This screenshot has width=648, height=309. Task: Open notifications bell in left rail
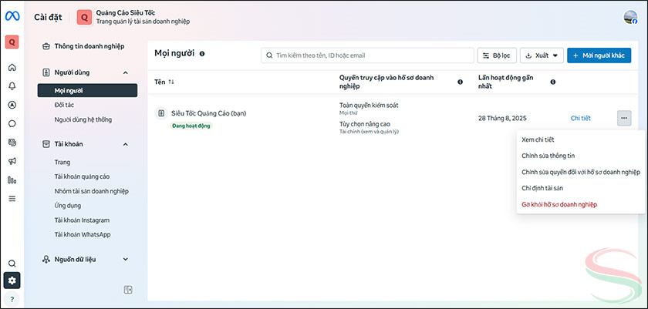(x=12, y=86)
